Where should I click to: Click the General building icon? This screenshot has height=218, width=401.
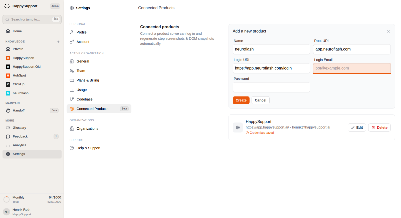(x=72, y=61)
